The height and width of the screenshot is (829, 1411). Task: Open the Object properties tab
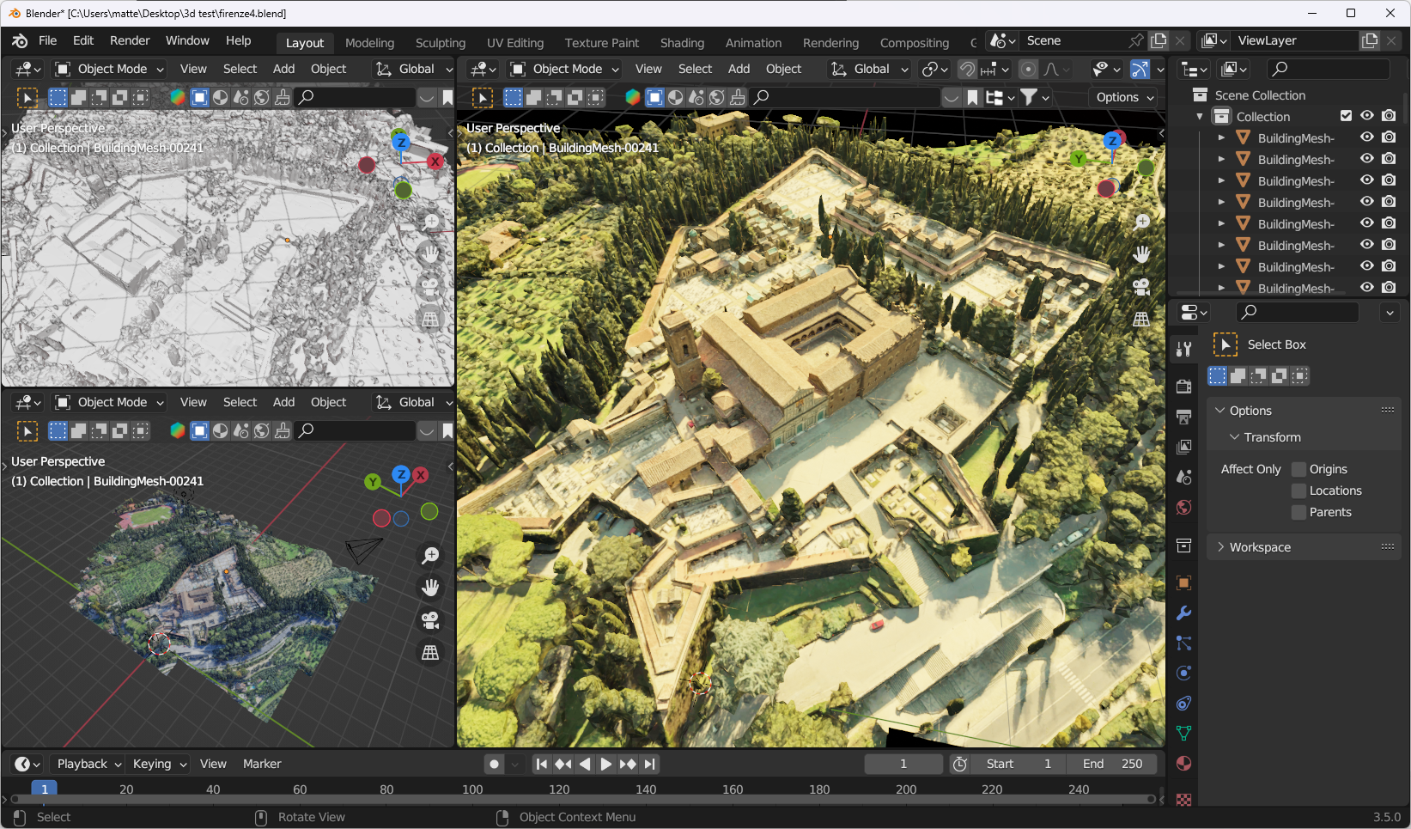coord(1183,583)
